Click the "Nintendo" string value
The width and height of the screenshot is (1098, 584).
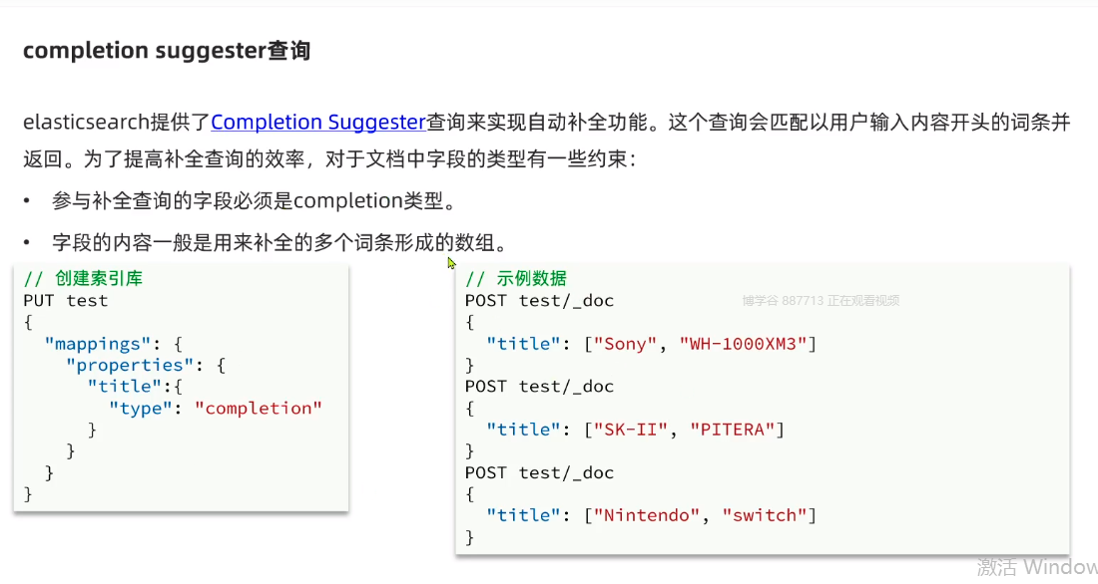click(x=647, y=515)
